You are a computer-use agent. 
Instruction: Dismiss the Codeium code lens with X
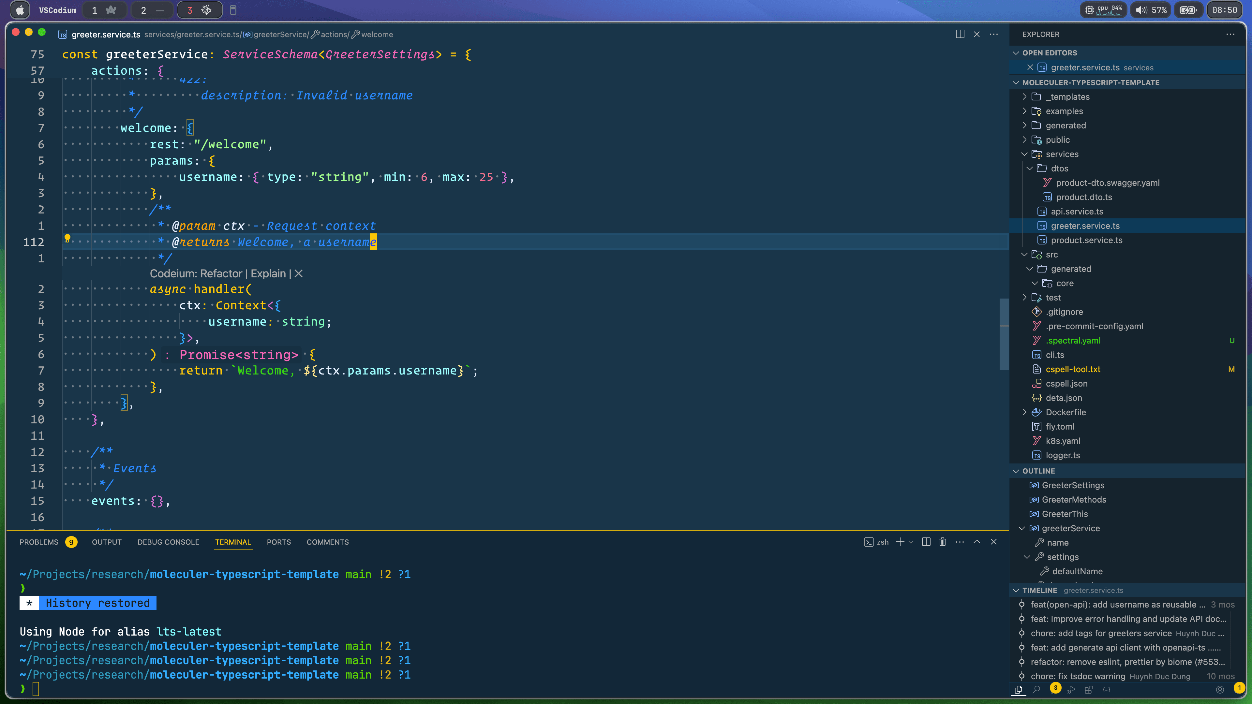click(298, 273)
